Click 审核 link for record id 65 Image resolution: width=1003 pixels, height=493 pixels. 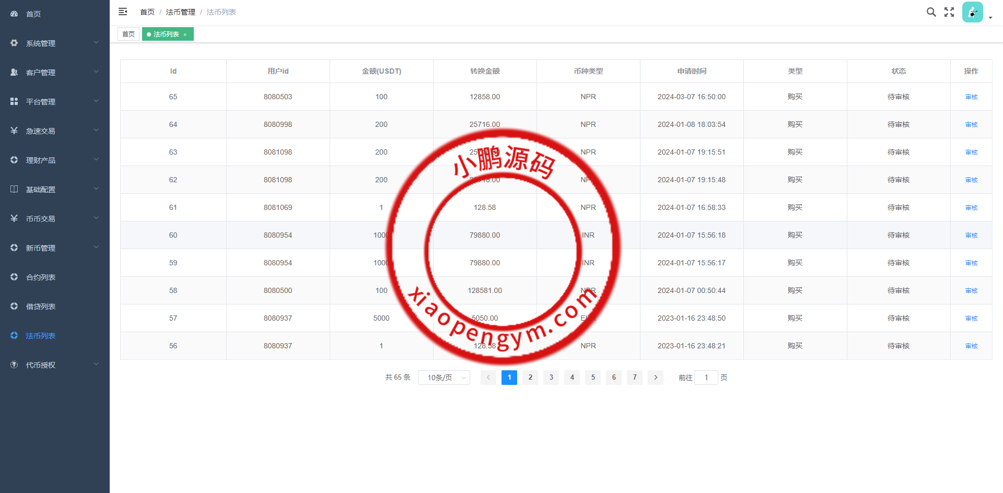pyautogui.click(x=971, y=97)
